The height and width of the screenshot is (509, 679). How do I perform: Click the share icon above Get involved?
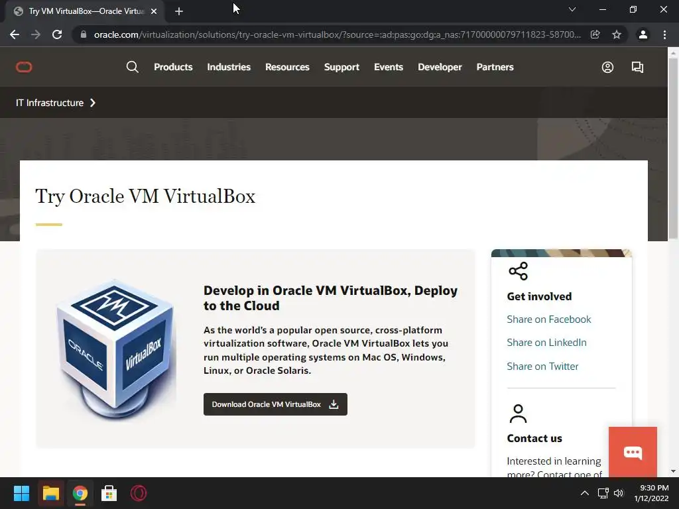(x=519, y=271)
